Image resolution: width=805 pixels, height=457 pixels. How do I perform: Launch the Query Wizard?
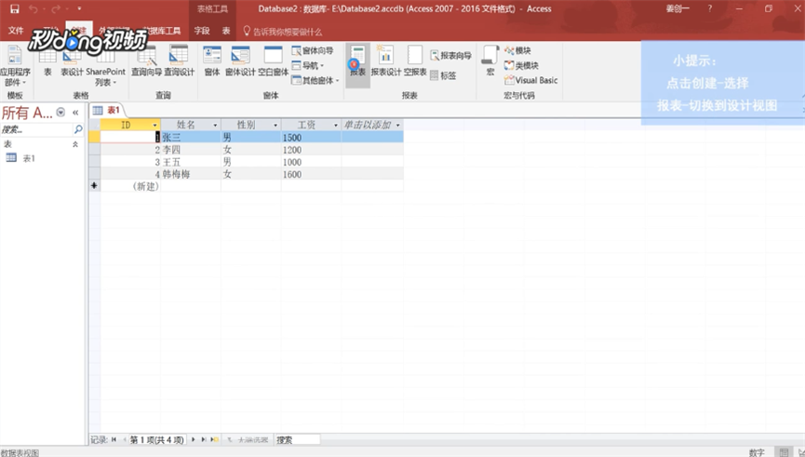pyautogui.click(x=146, y=61)
